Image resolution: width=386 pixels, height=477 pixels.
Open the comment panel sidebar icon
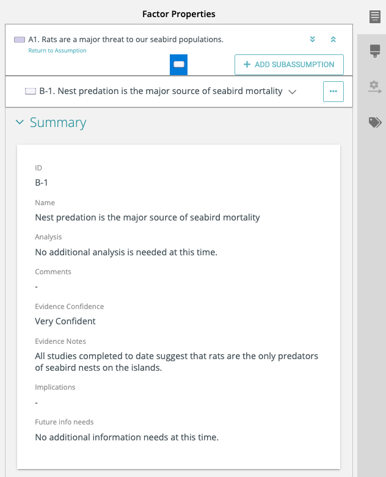375,51
